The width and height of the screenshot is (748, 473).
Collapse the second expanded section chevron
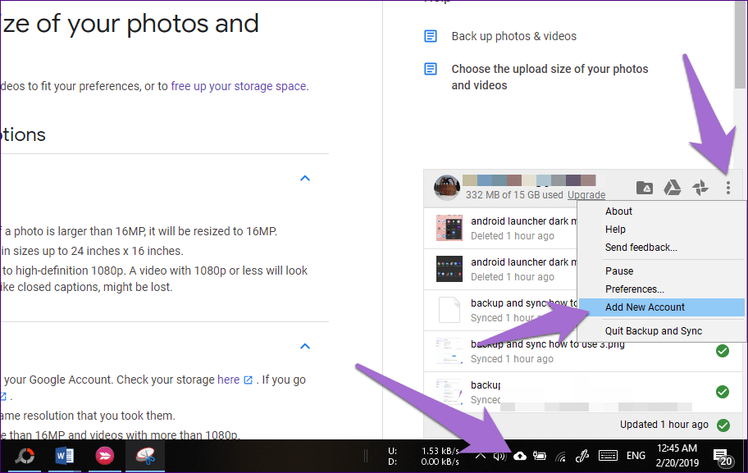pyautogui.click(x=305, y=346)
